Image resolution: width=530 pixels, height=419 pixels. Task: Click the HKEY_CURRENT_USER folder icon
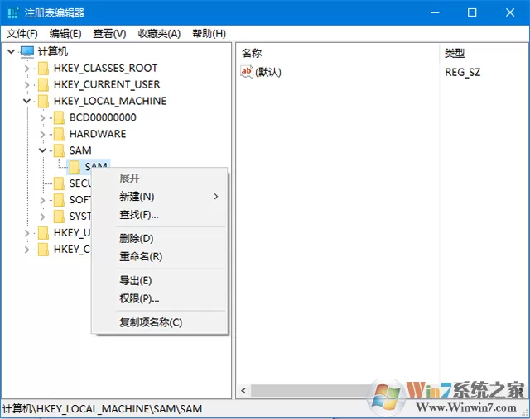point(43,84)
